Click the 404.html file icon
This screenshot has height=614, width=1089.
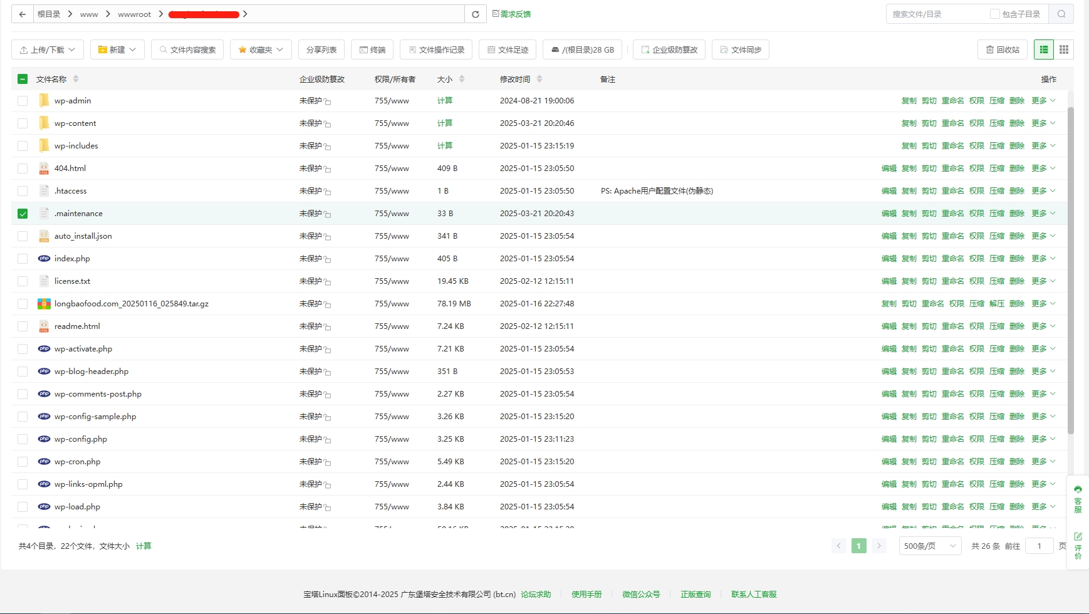coord(44,168)
